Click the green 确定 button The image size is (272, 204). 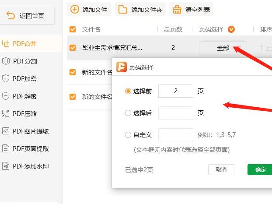click(260, 169)
